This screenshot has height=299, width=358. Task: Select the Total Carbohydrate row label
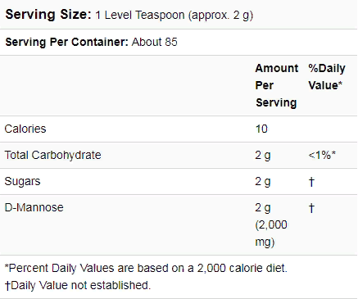tap(52, 155)
